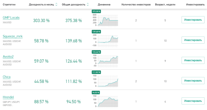Click Инвестировать button for GMP Locals
The width and height of the screenshot is (207, 110).
[193, 20]
